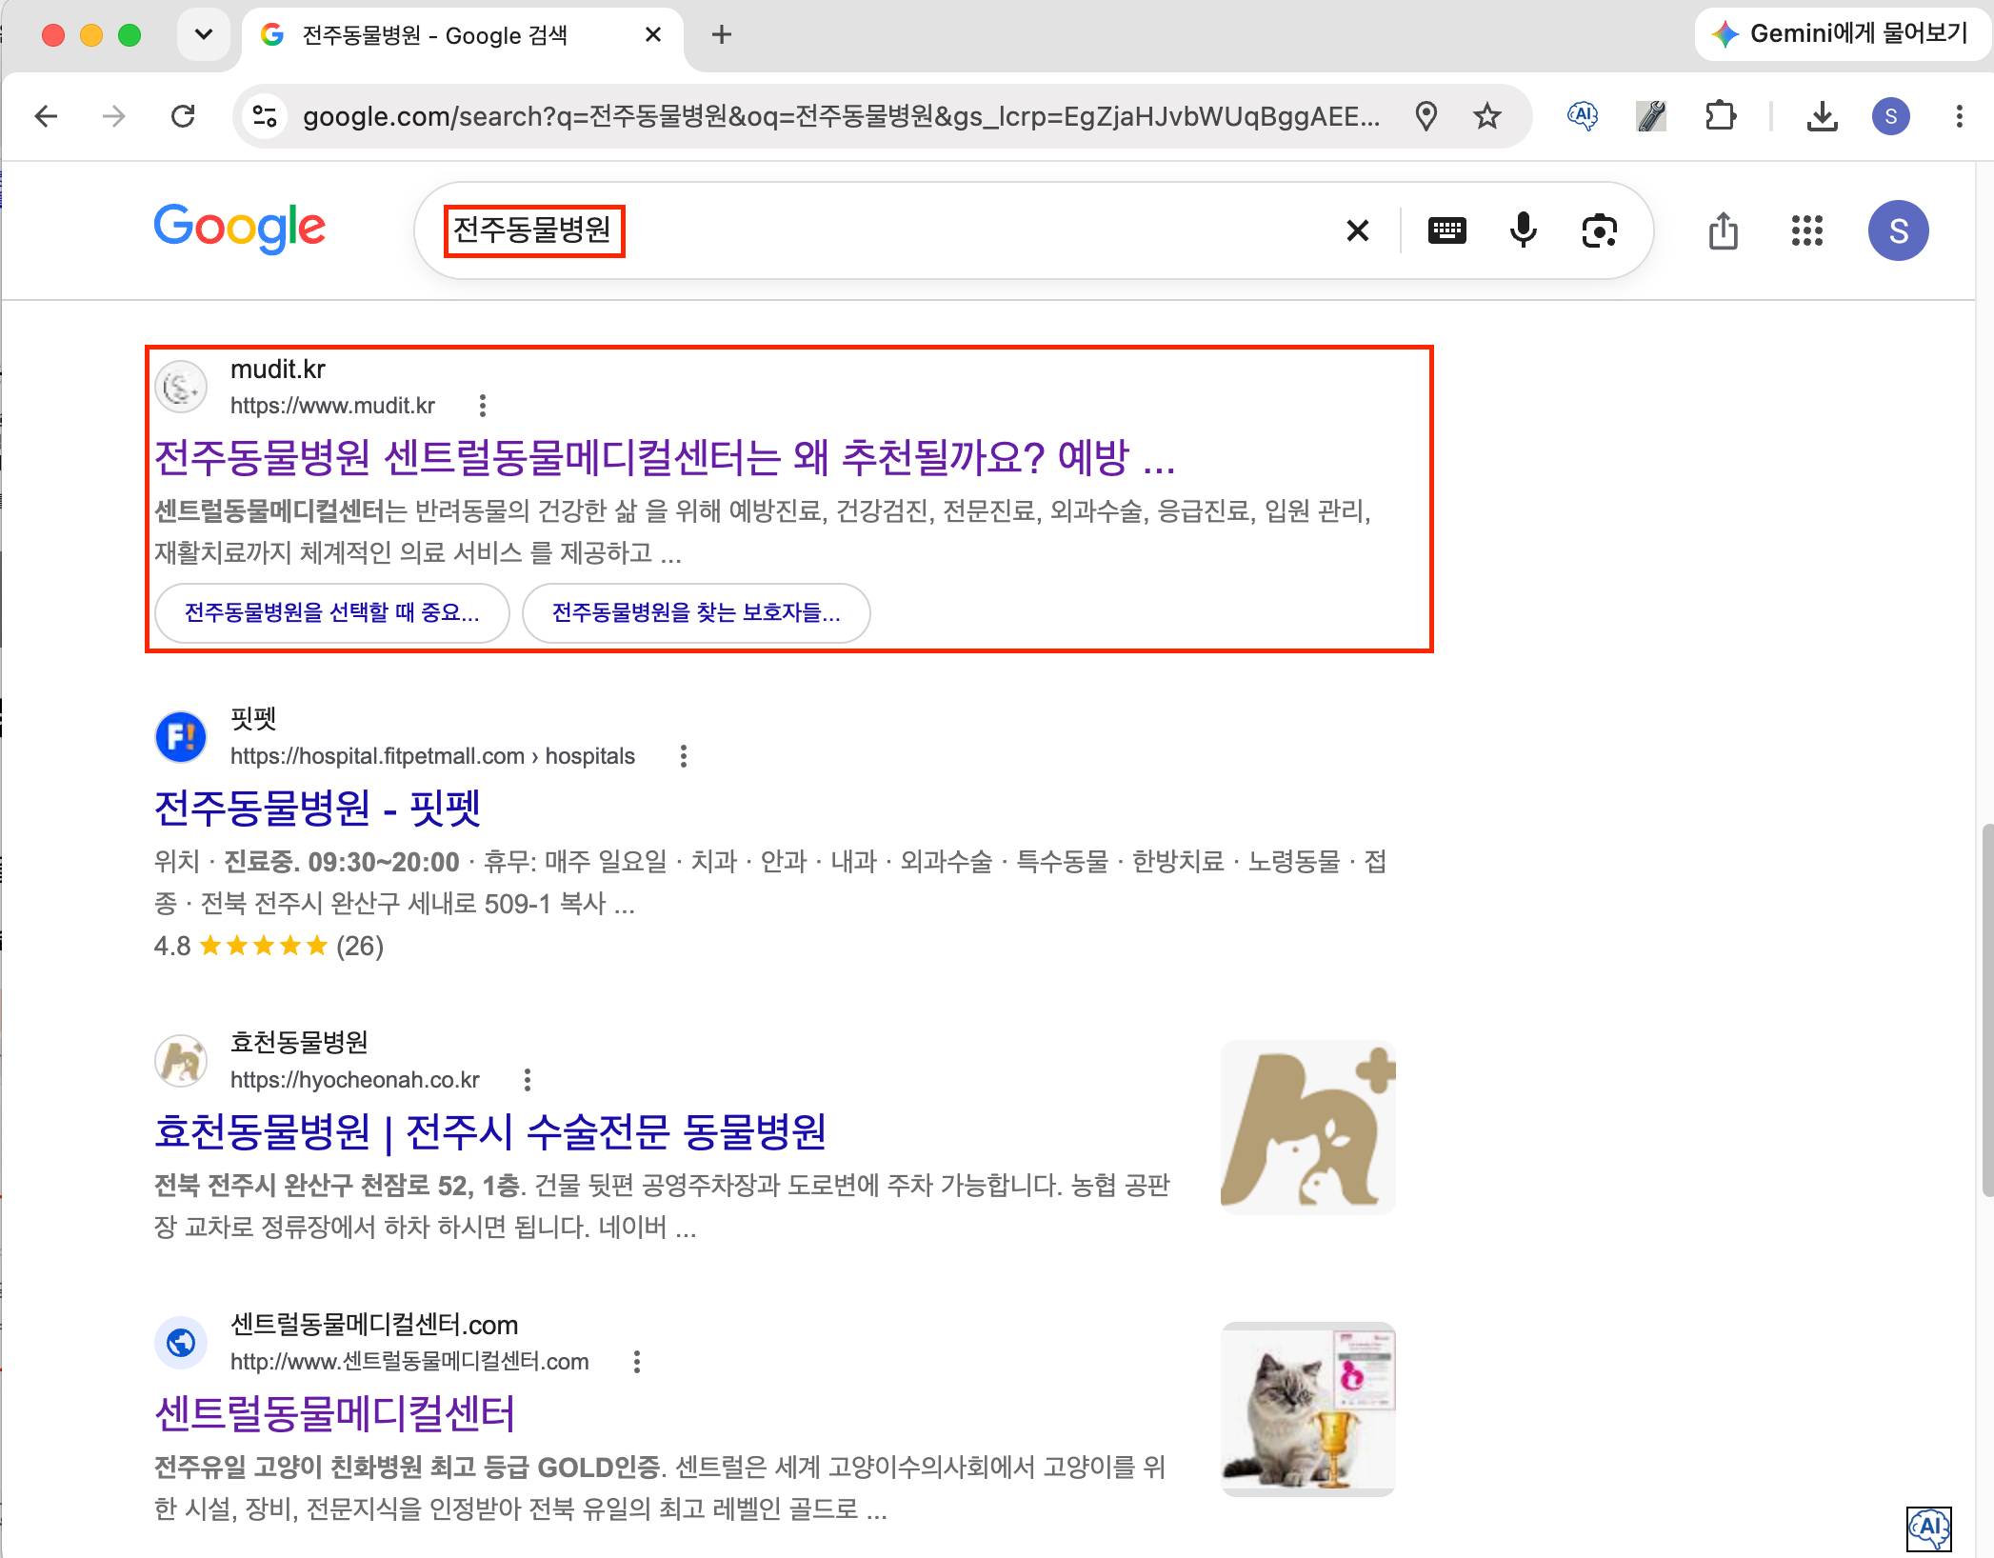
Task: Click the share icon next to search bar
Action: pyautogui.click(x=1723, y=230)
